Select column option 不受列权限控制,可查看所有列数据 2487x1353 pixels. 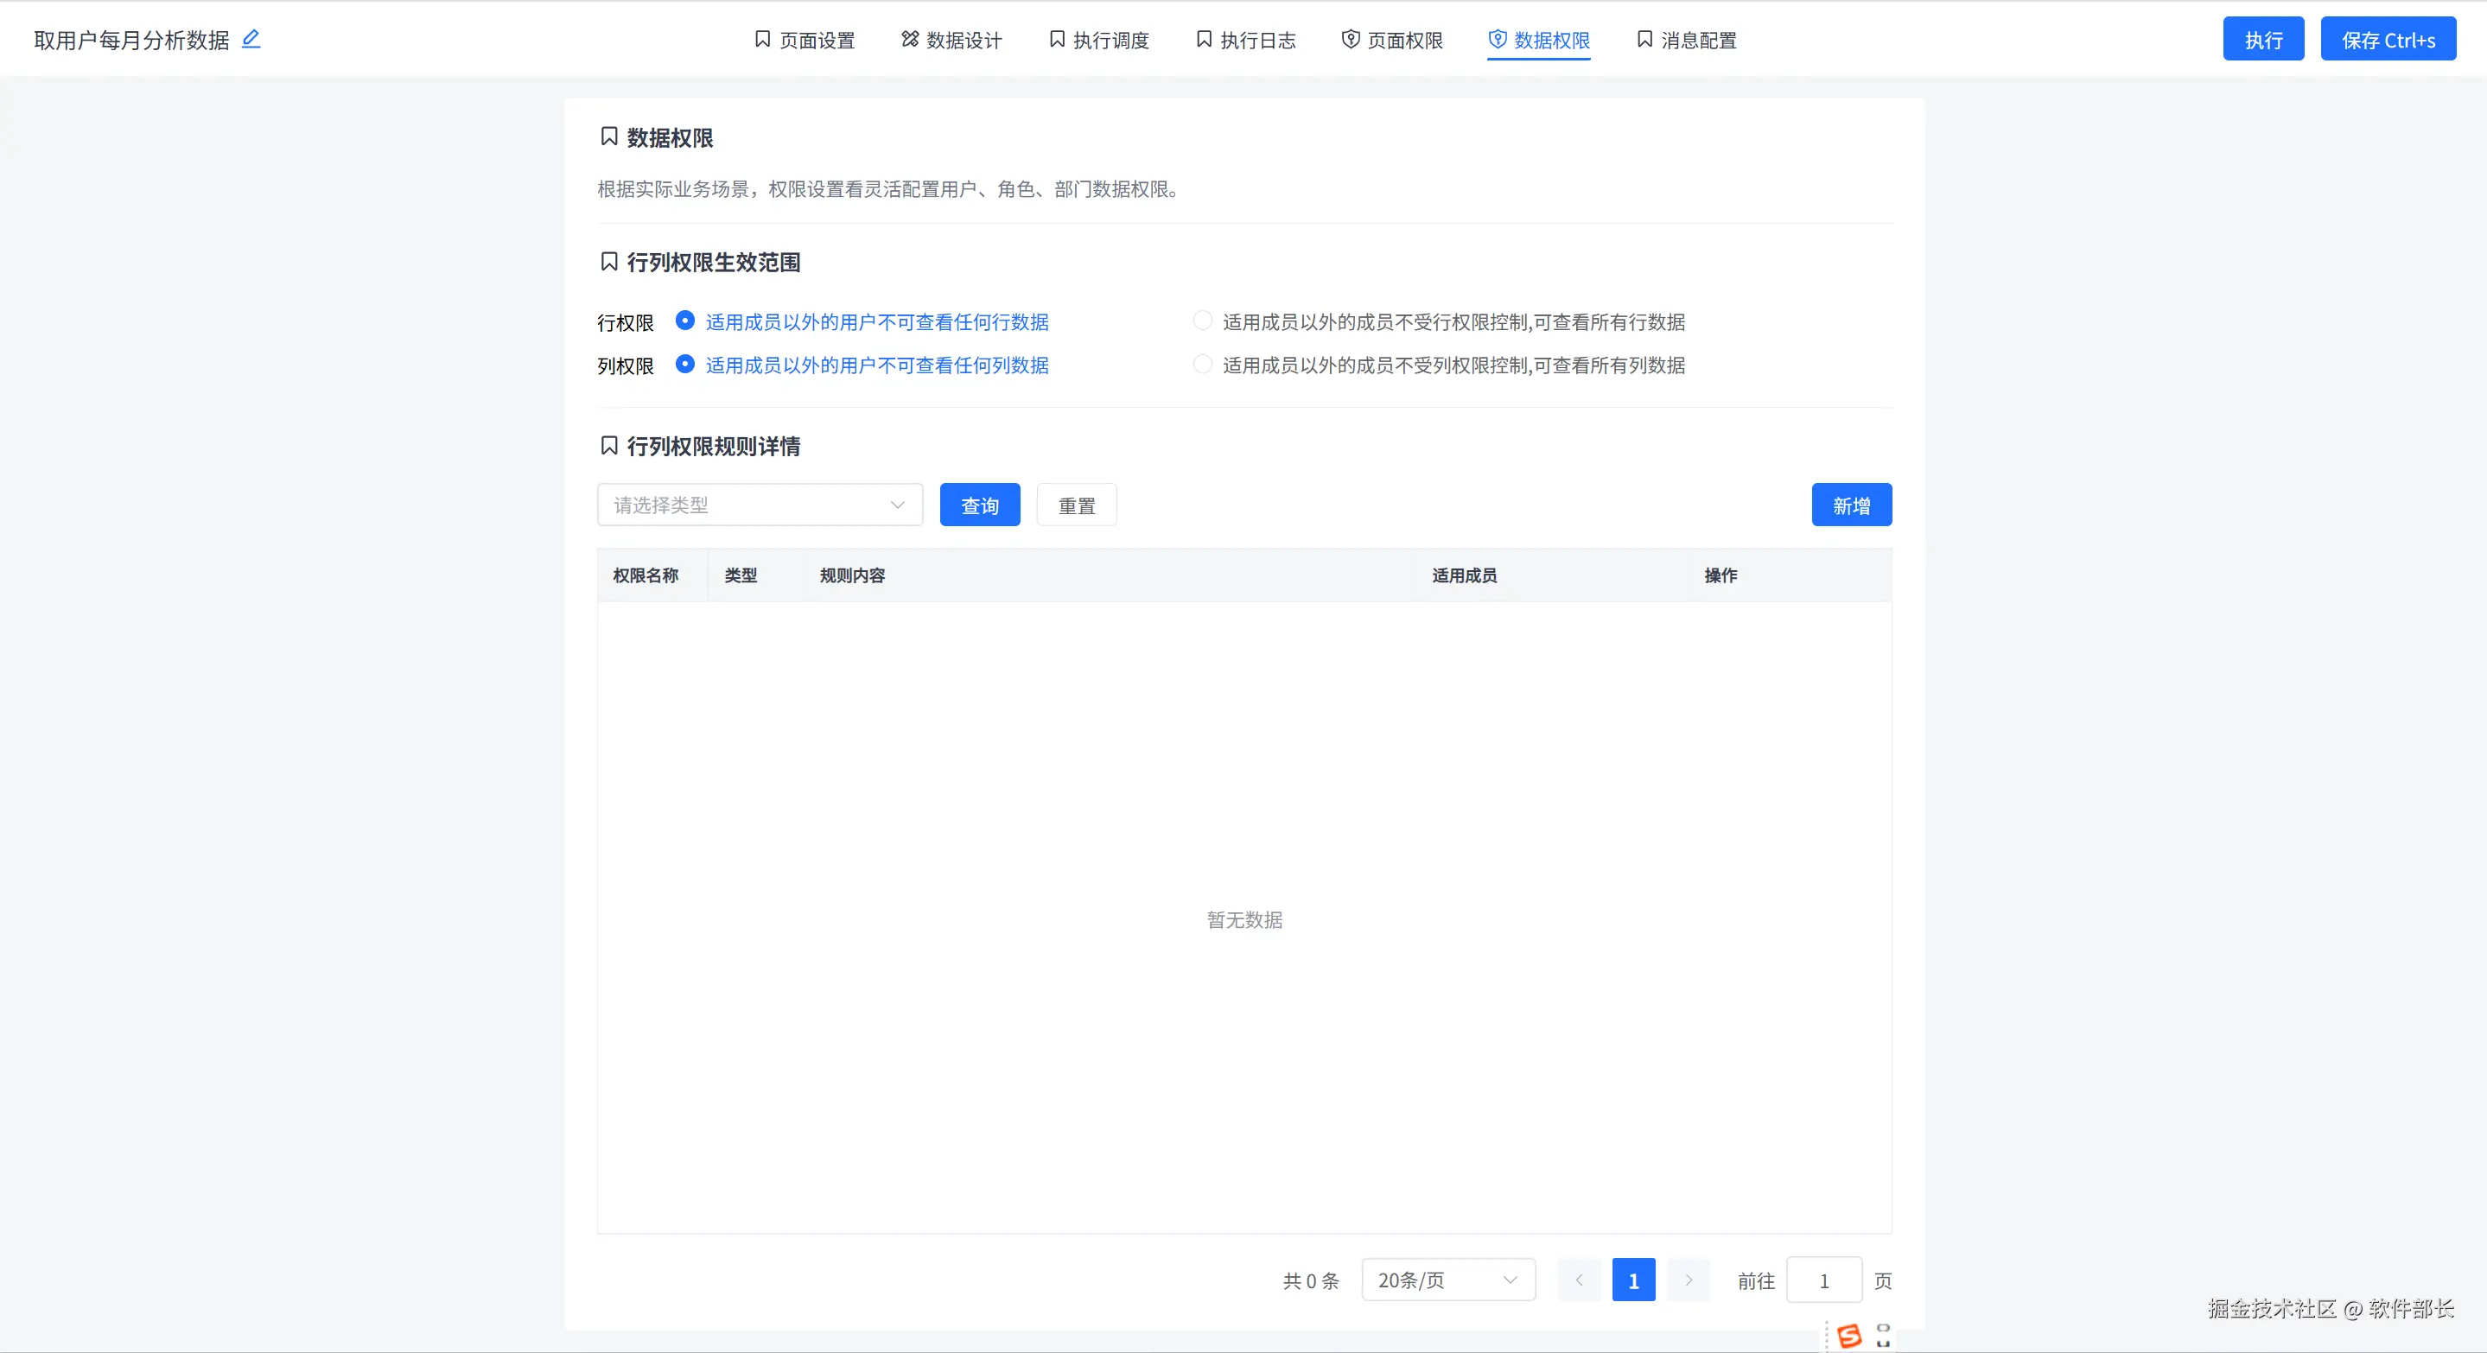(x=1202, y=364)
